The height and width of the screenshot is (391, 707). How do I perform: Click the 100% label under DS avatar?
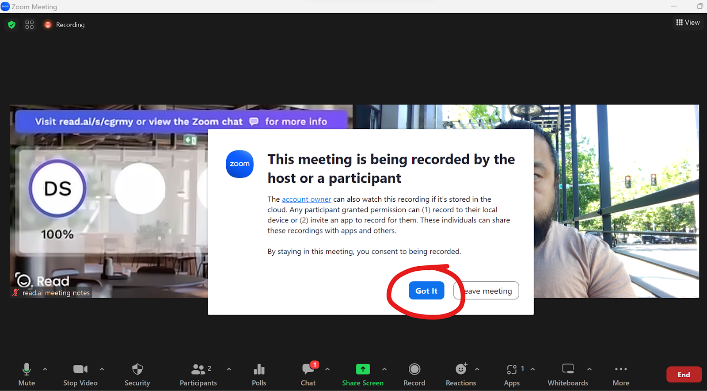pos(57,234)
